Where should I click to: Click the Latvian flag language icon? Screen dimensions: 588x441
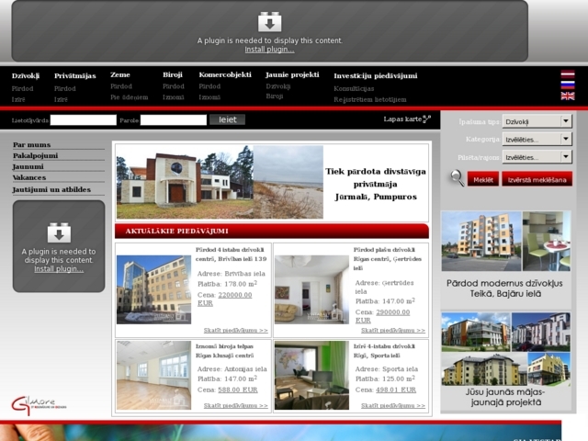(x=568, y=73)
